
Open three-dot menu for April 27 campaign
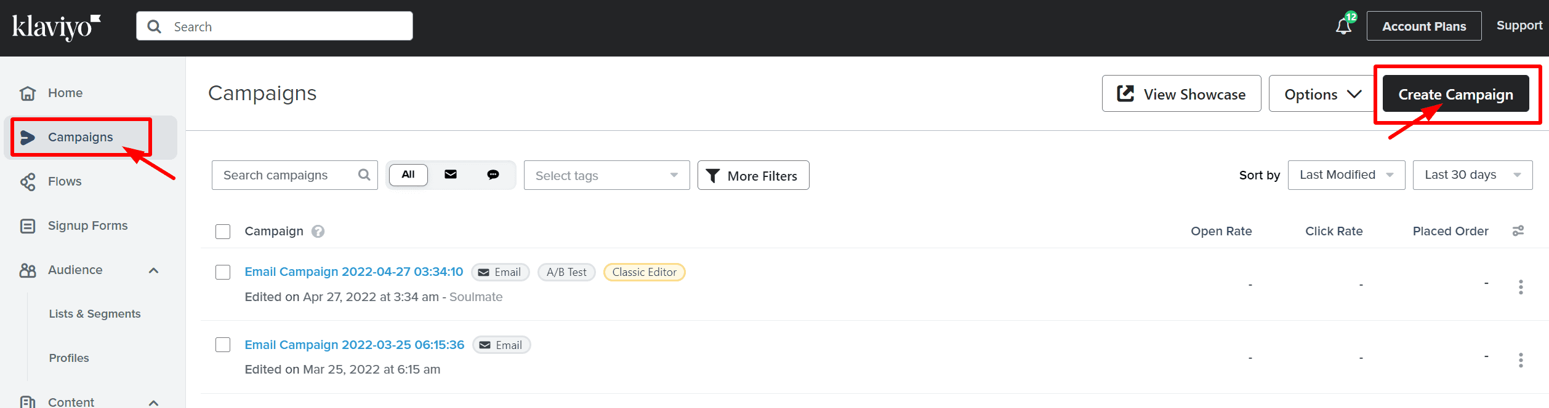click(x=1521, y=287)
